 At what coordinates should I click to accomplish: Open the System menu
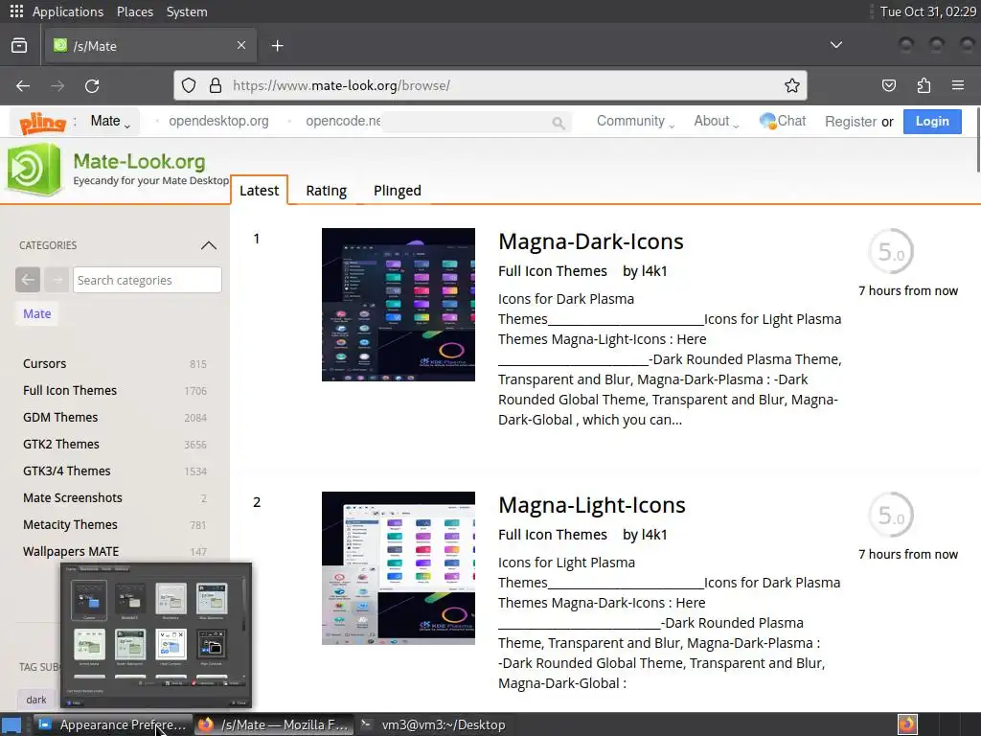[x=187, y=11]
